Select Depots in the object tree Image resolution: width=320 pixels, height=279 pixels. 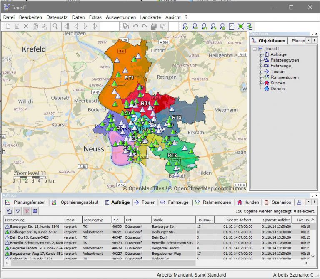coord(277,89)
